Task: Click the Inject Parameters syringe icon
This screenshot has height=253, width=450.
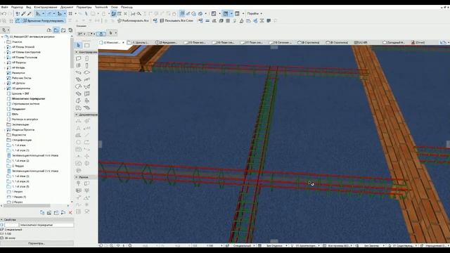Action: coord(29,13)
